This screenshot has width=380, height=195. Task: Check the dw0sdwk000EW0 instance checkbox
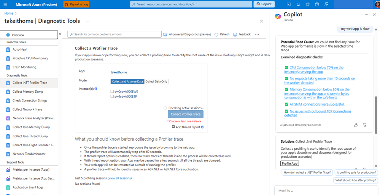coord(112,92)
